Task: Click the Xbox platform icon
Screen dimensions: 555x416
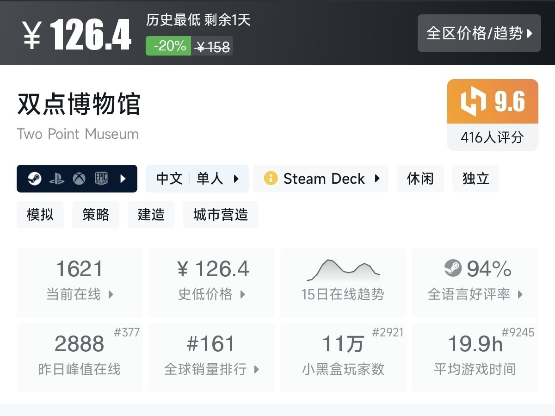Action: 79,179
